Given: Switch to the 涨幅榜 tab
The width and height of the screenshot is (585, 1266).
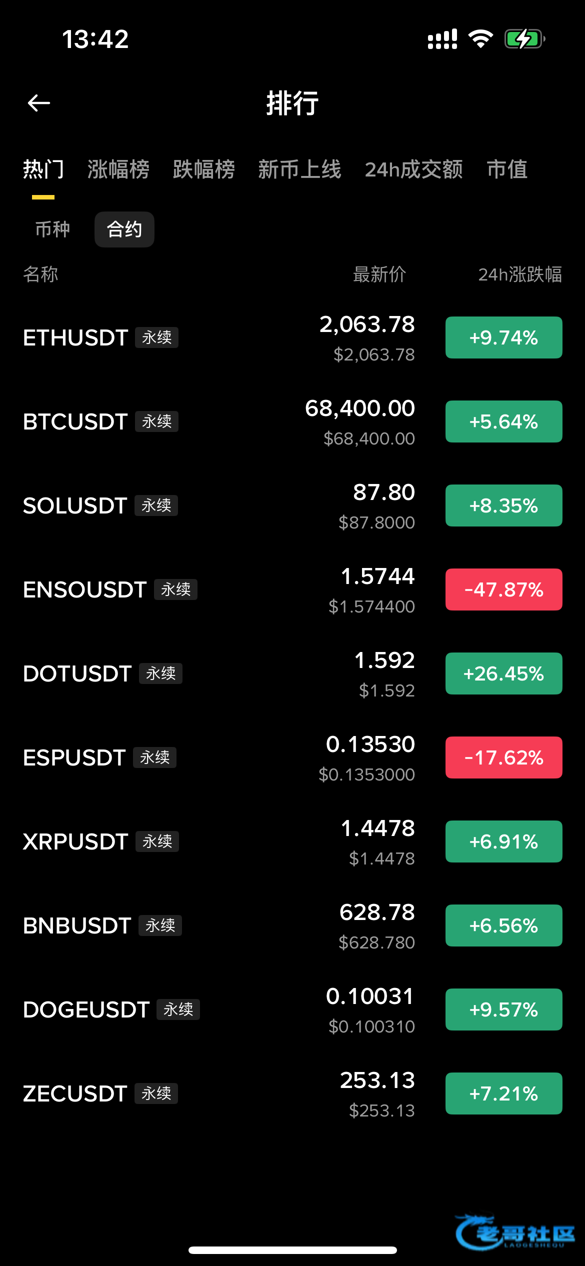Looking at the screenshot, I should click(x=118, y=169).
